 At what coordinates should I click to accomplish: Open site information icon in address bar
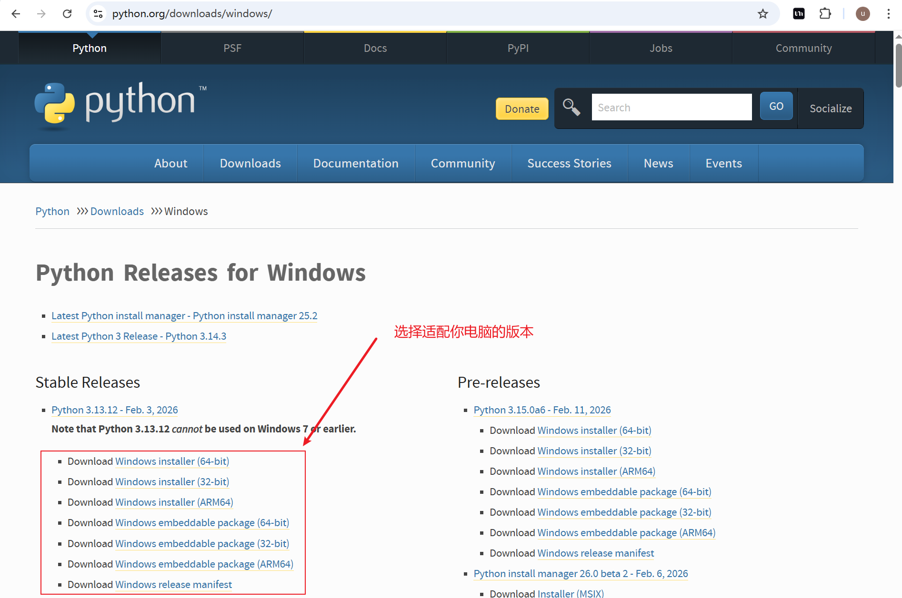(98, 14)
